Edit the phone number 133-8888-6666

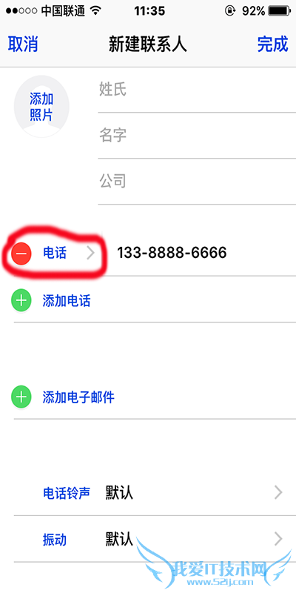click(x=172, y=253)
